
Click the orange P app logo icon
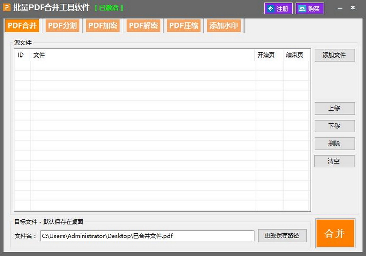click(x=7, y=8)
